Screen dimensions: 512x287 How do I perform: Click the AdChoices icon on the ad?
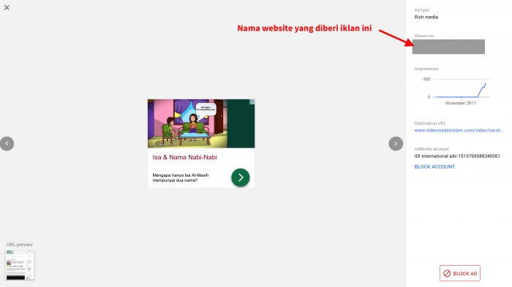[252, 102]
